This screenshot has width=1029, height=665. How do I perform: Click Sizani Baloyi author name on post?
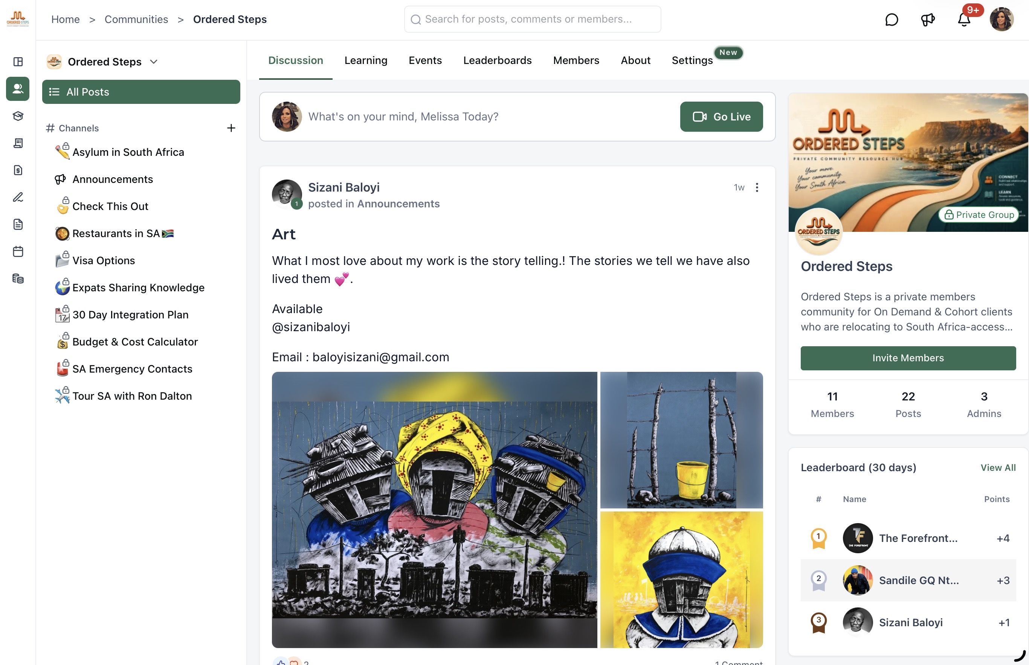tap(344, 187)
